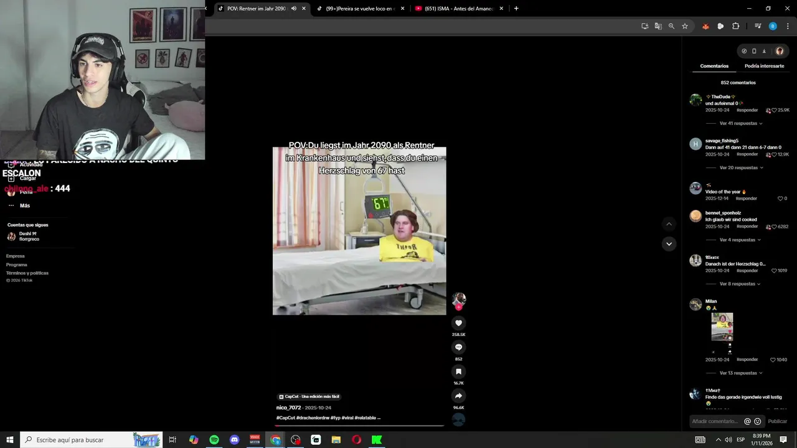Open the Chrome profile avatar
797x448 pixels.
tap(773, 26)
